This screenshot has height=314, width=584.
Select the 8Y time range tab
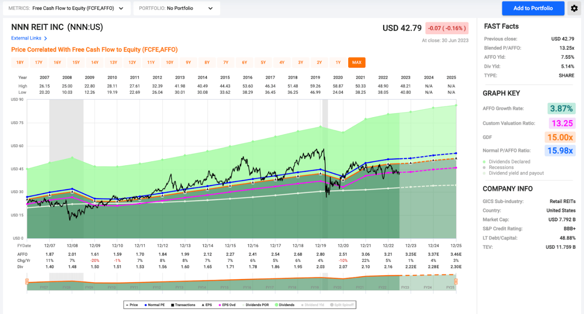[x=207, y=62]
